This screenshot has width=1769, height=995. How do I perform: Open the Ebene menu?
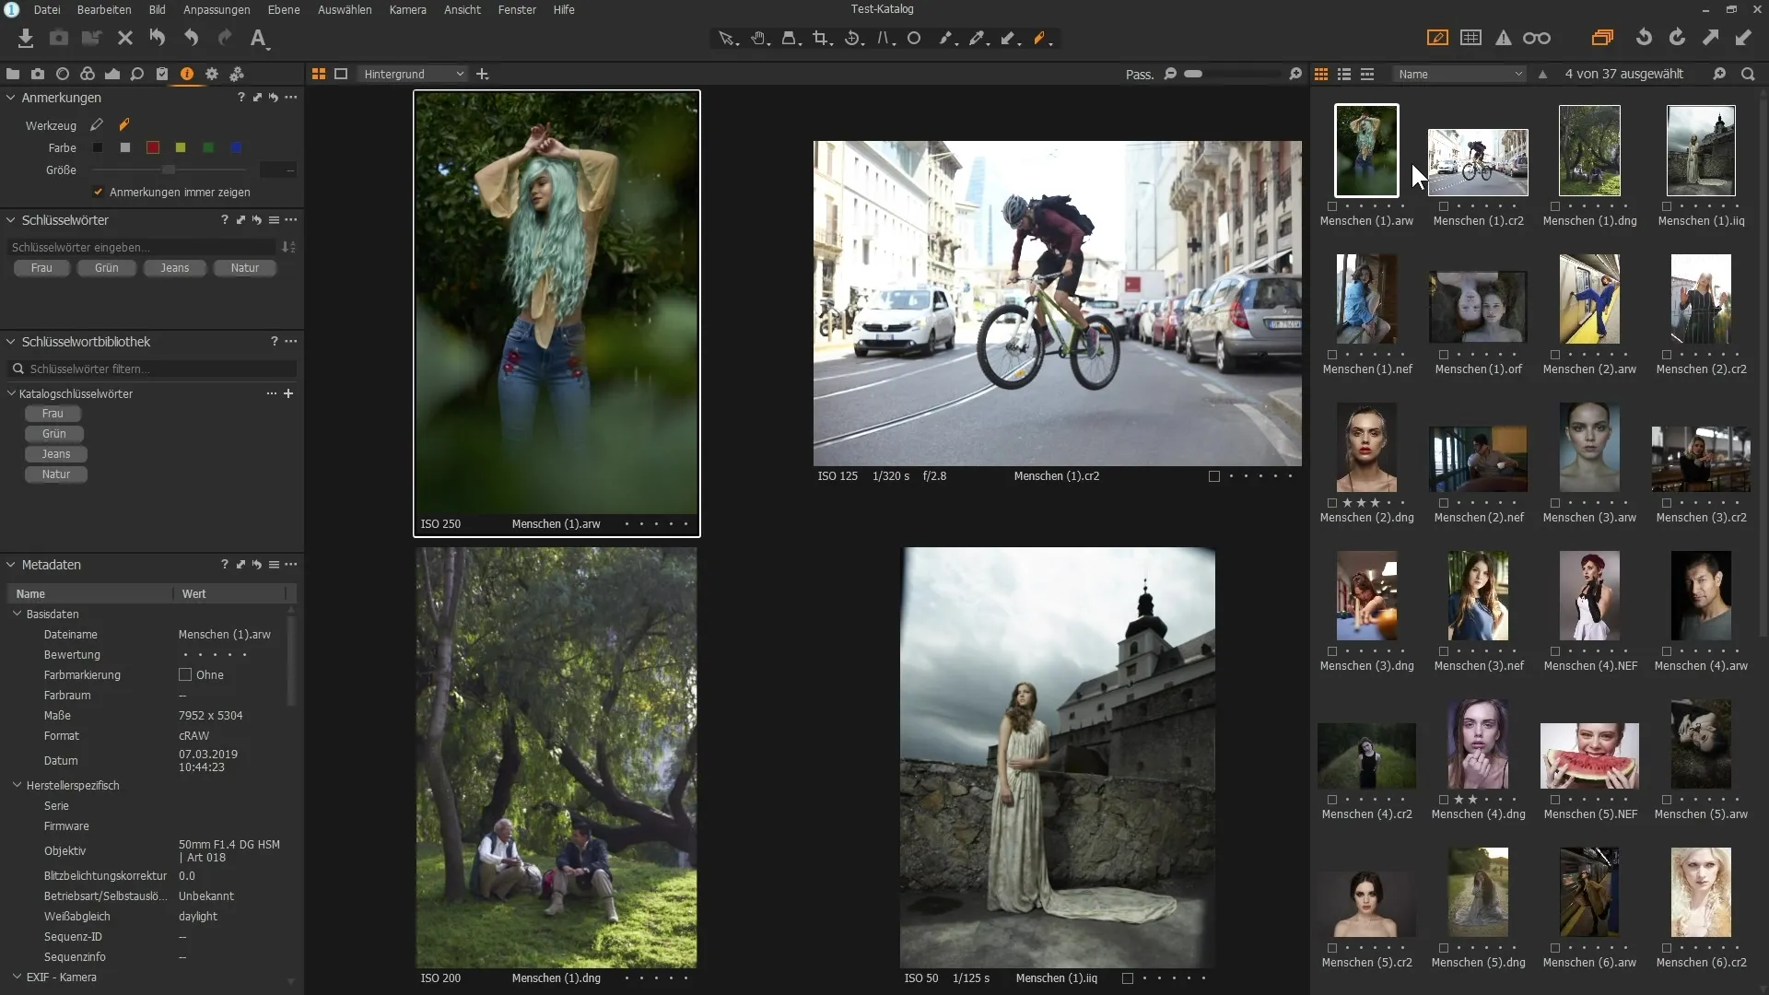(x=284, y=9)
